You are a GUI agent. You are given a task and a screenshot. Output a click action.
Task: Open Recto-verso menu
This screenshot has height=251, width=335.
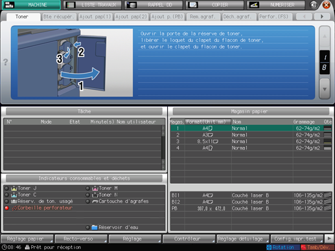tap(81, 239)
